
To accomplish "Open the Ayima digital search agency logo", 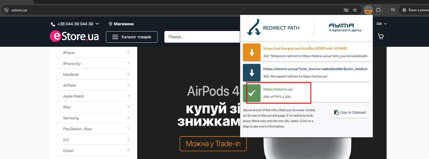I will pos(345,27).
